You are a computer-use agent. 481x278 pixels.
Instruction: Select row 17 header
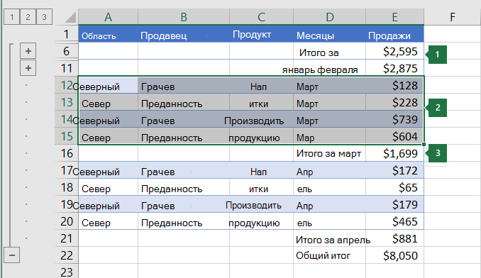coord(67,170)
